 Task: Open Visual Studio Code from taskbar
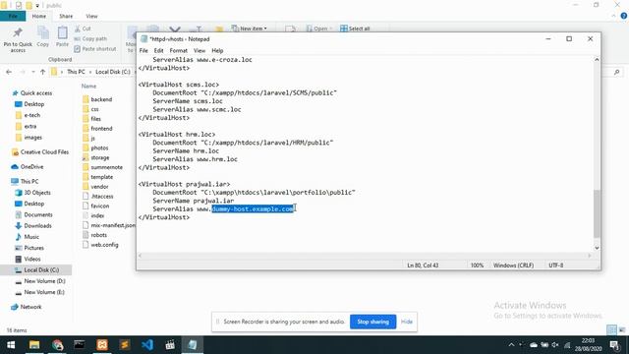[147, 345]
